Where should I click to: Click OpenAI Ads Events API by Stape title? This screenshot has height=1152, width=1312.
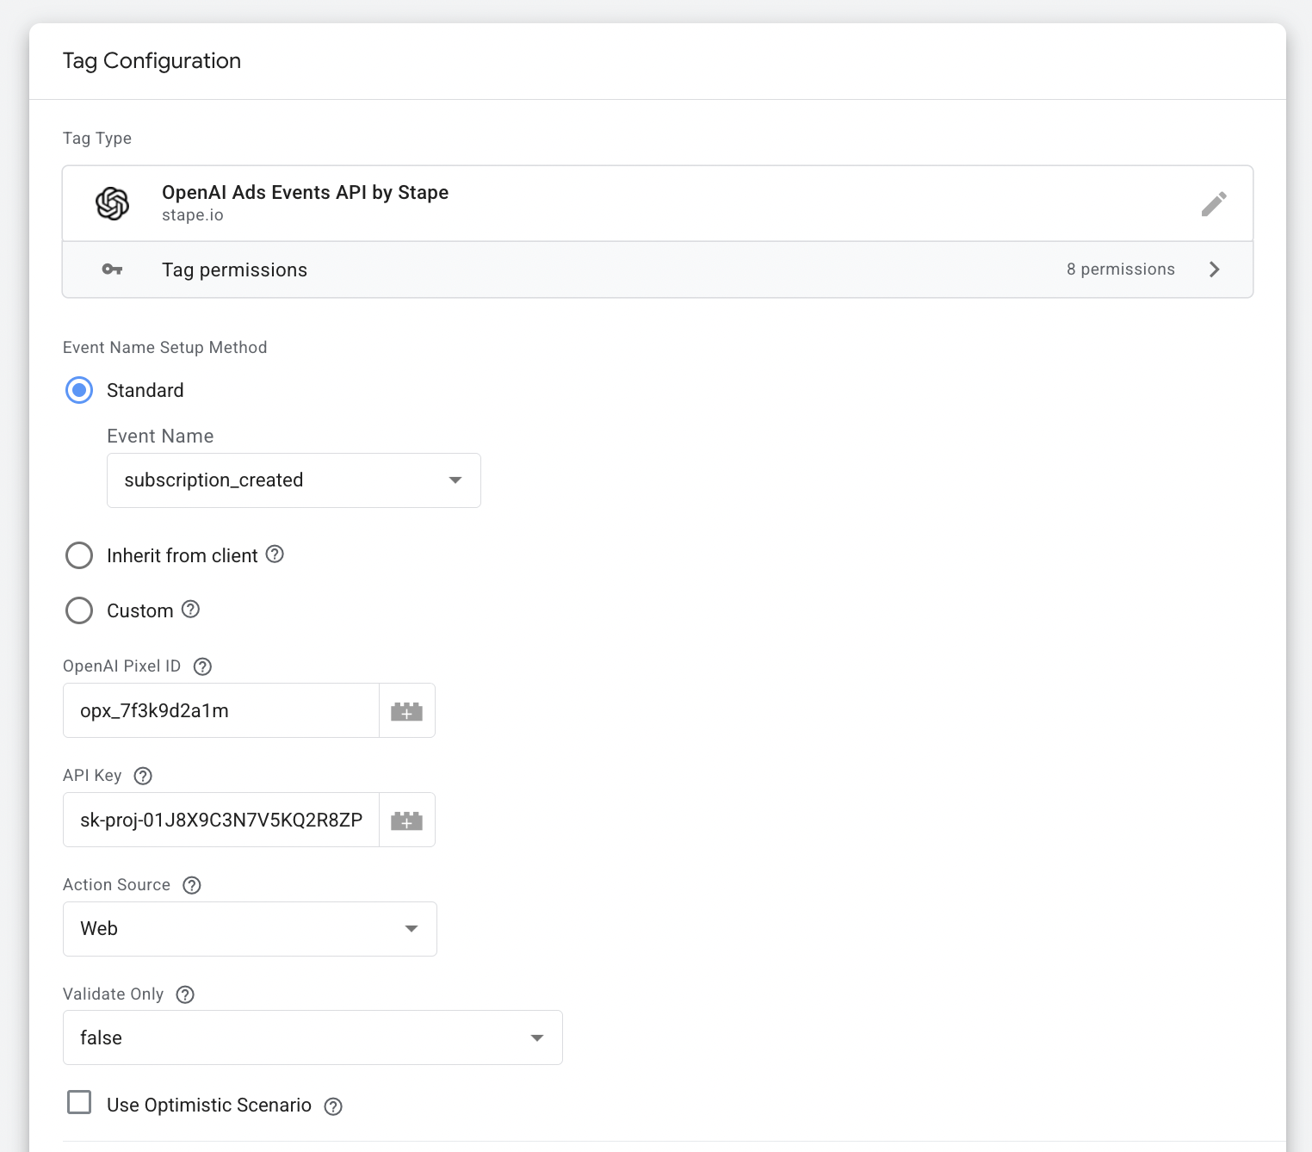pyautogui.click(x=305, y=192)
